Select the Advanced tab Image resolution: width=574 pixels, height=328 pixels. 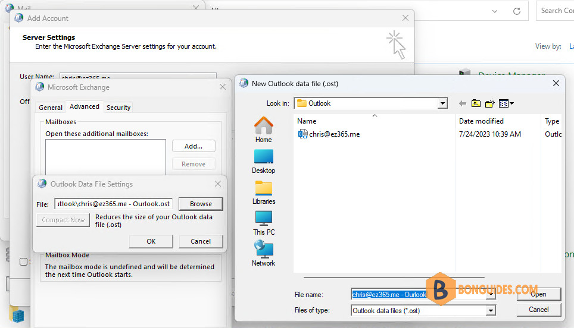click(x=85, y=106)
